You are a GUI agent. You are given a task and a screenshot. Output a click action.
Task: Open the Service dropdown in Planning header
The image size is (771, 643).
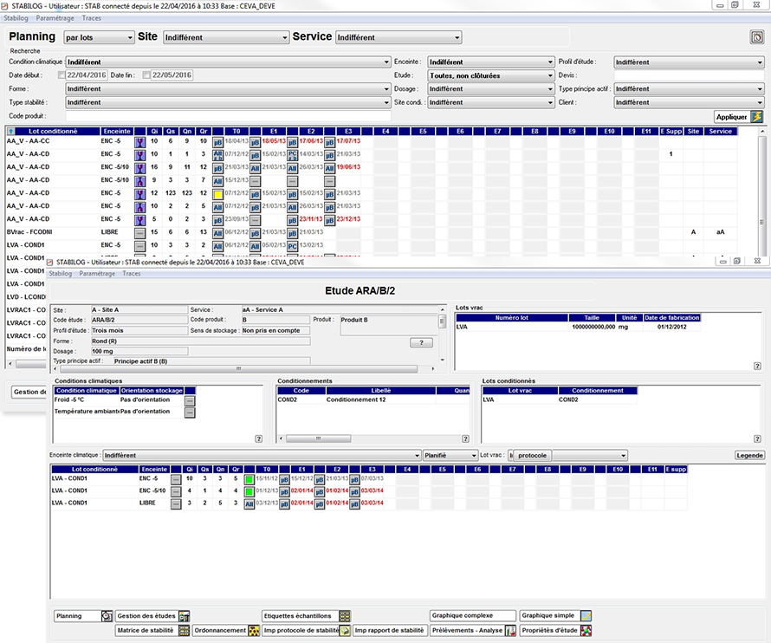tap(398, 37)
